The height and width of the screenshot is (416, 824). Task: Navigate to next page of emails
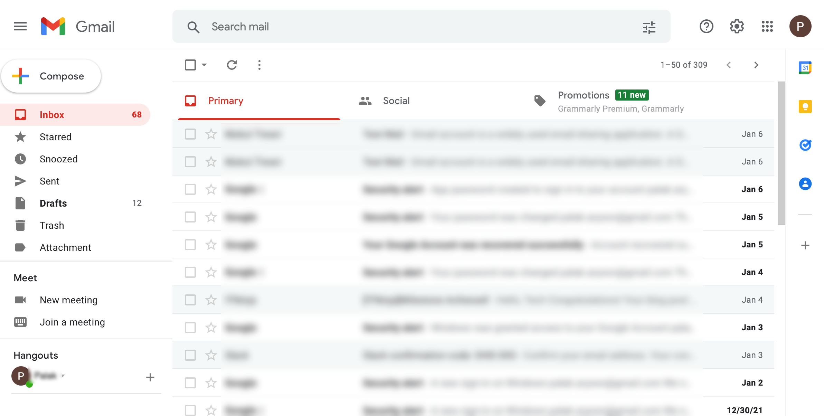[x=756, y=65]
